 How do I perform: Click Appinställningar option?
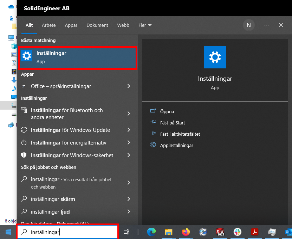(x=176, y=145)
